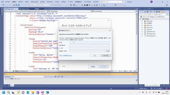This screenshot has width=170, height=95.
Task: Click the clock icon in Output toolbar
Action: pos(62,77)
